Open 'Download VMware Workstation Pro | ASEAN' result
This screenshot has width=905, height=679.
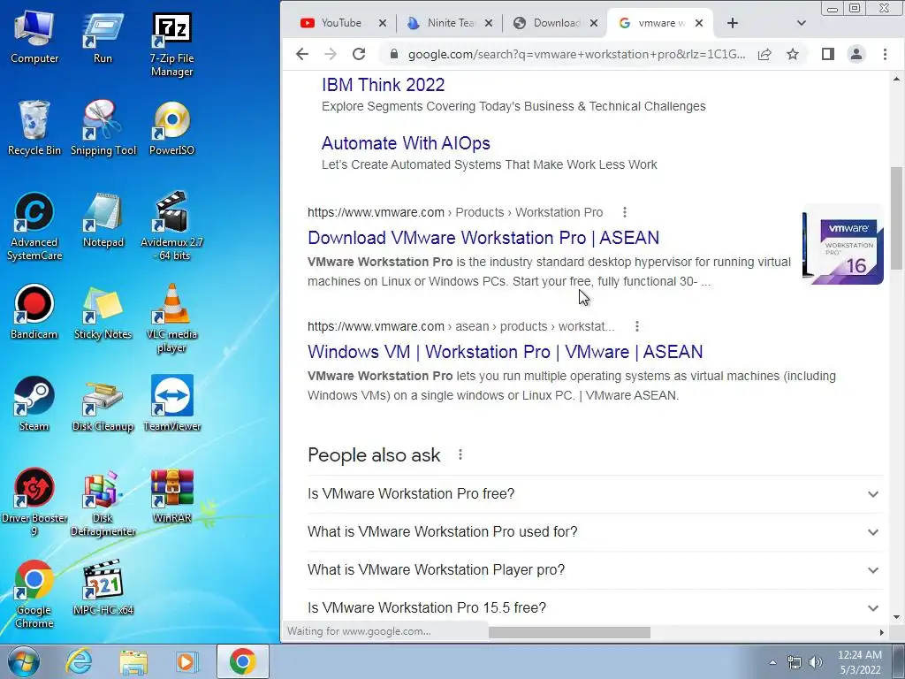pos(483,238)
